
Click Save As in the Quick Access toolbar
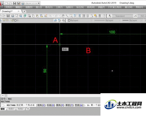click(19, 4)
